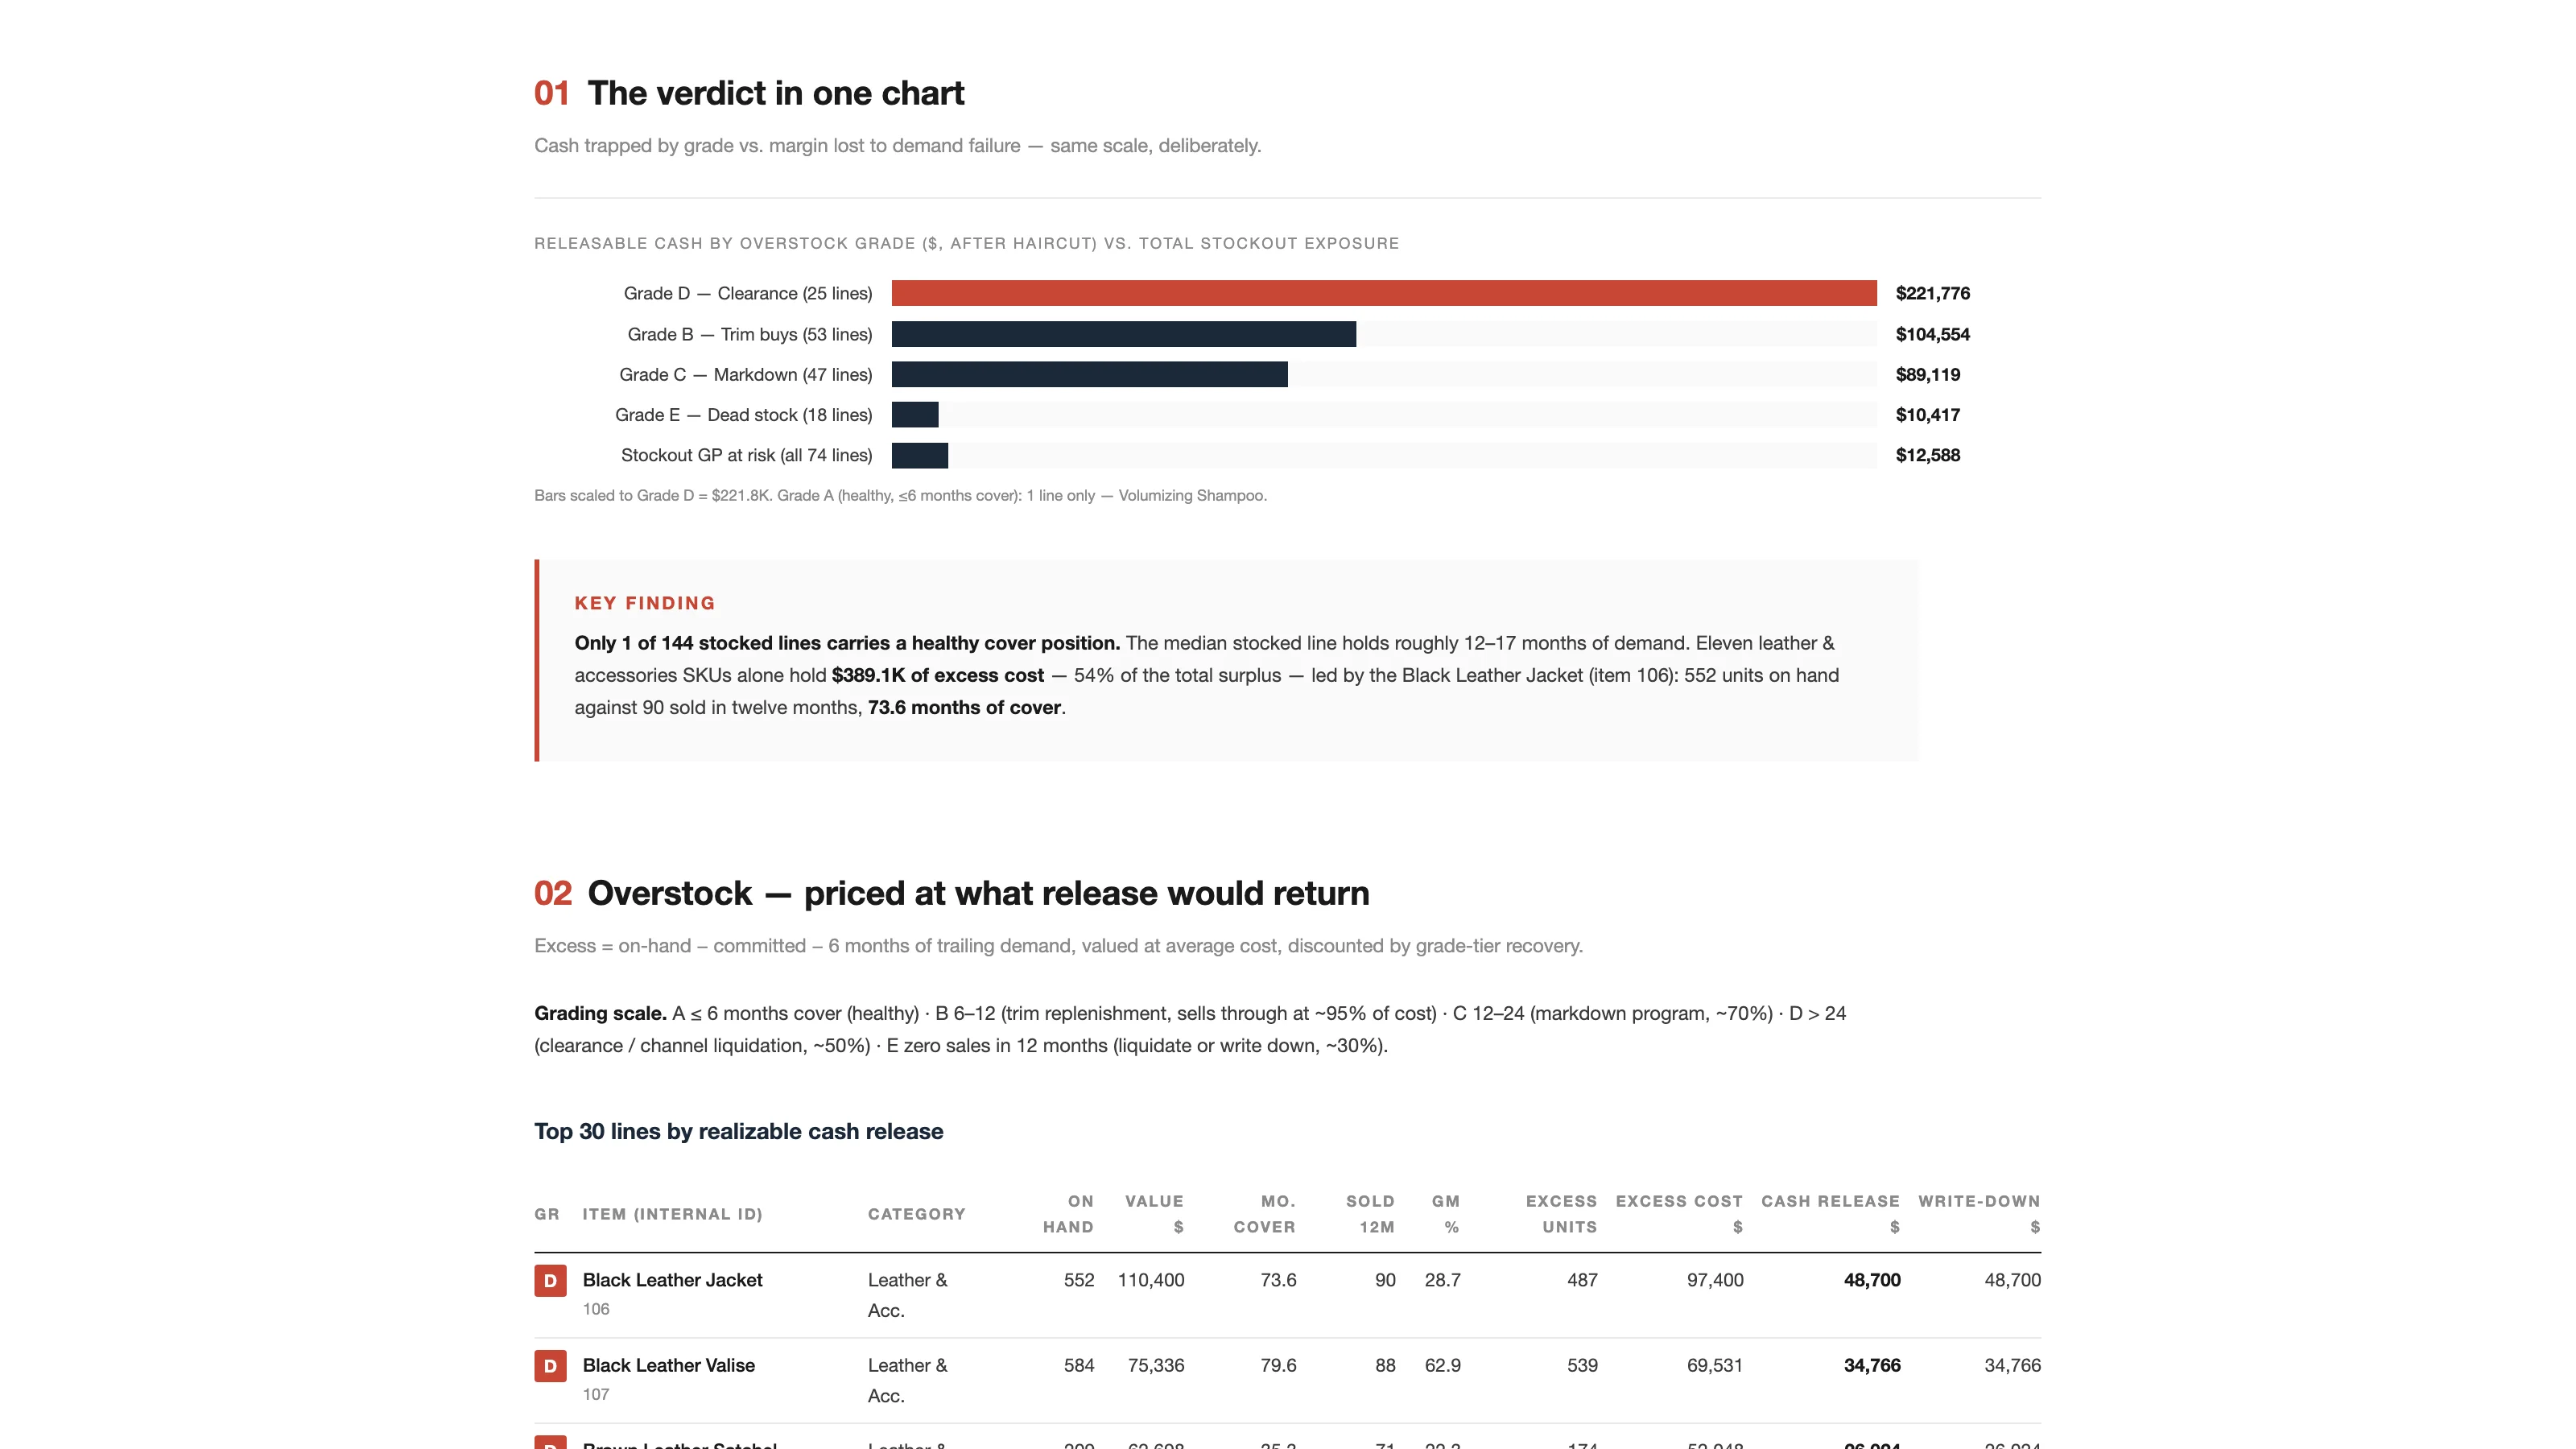
Task: Click the ON HAND column header
Action: coord(1068,1214)
